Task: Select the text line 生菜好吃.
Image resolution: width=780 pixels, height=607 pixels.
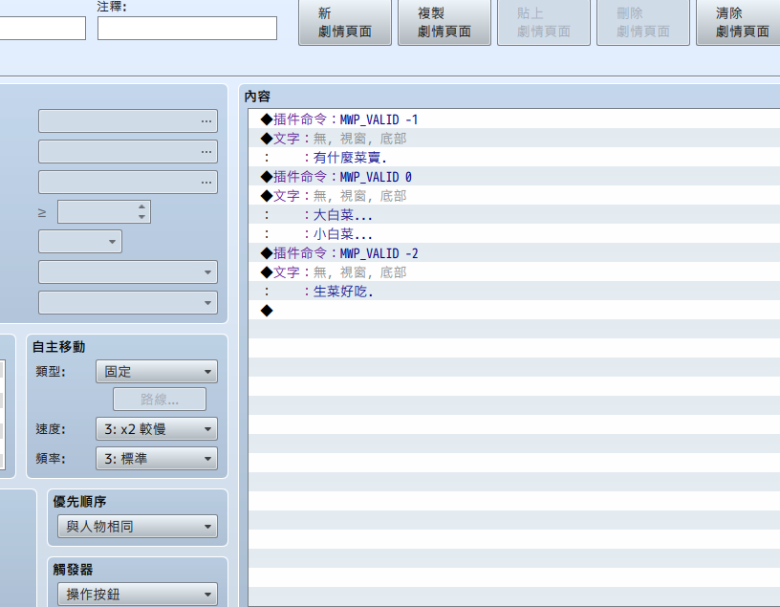Action: pos(514,292)
